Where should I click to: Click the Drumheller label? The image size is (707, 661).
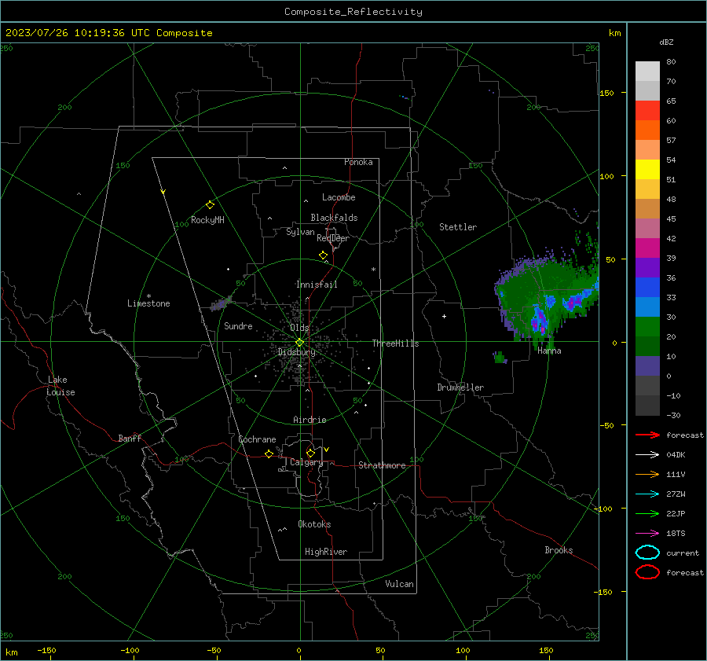(460, 387)
